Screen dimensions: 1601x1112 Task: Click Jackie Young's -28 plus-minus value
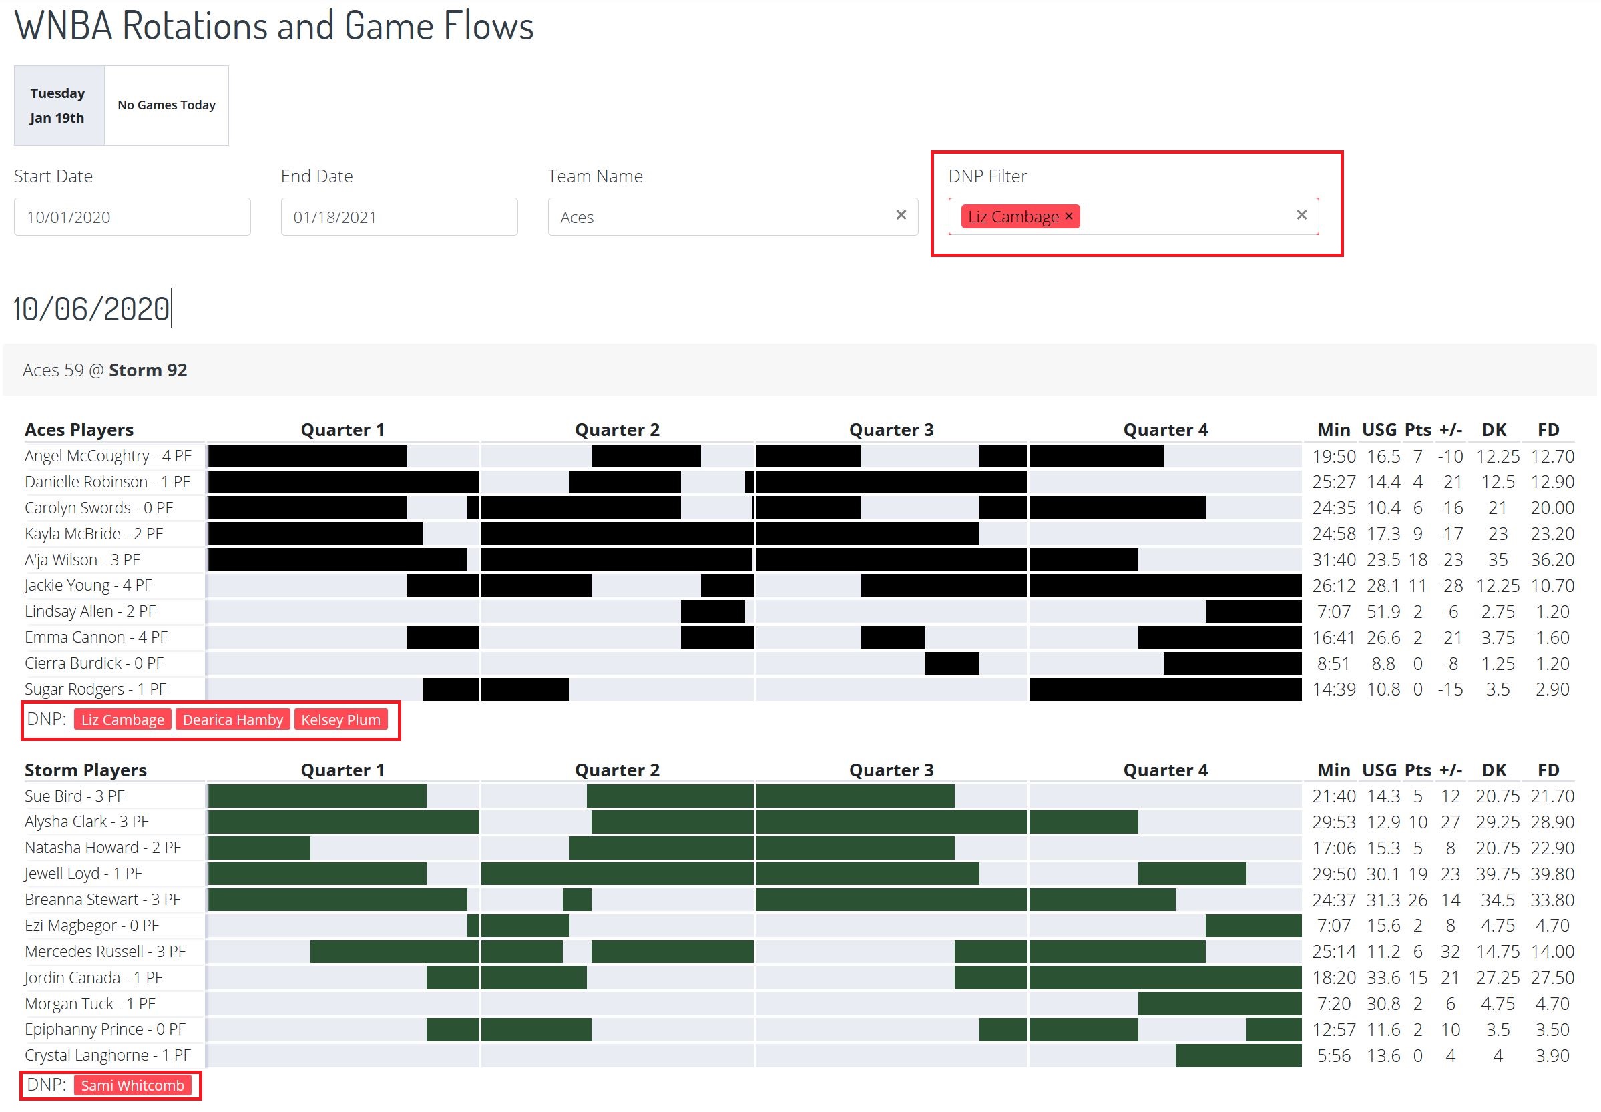coord(1449,585)
